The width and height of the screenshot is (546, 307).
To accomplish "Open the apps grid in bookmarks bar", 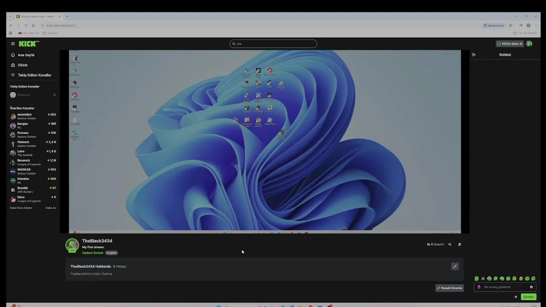I will click(11, 33).
